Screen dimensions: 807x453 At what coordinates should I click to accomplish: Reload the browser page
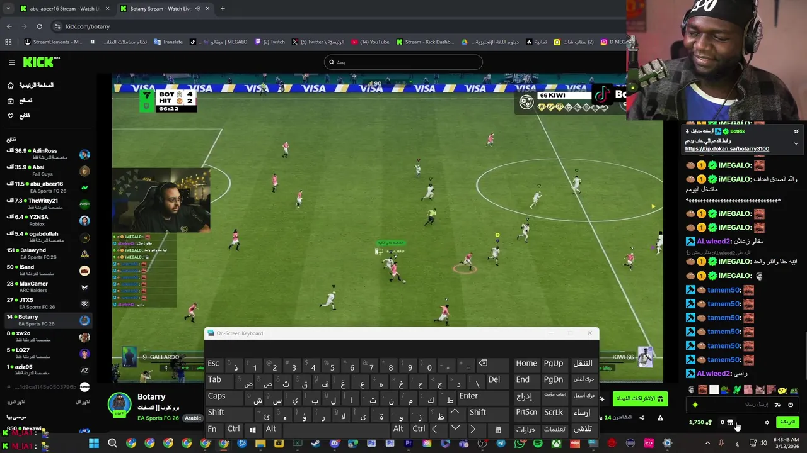pos(39,26)
